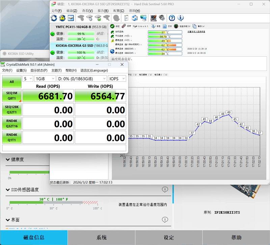
Task: Click the acoustic/speaker toolbar icon in Hard Disk Sentinel
Action: click(161, 18)
